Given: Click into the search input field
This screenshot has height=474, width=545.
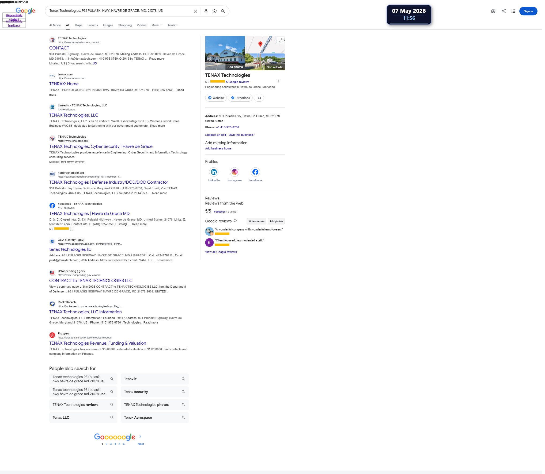Looking at the screenshot, I should click(x=119, y=11).
